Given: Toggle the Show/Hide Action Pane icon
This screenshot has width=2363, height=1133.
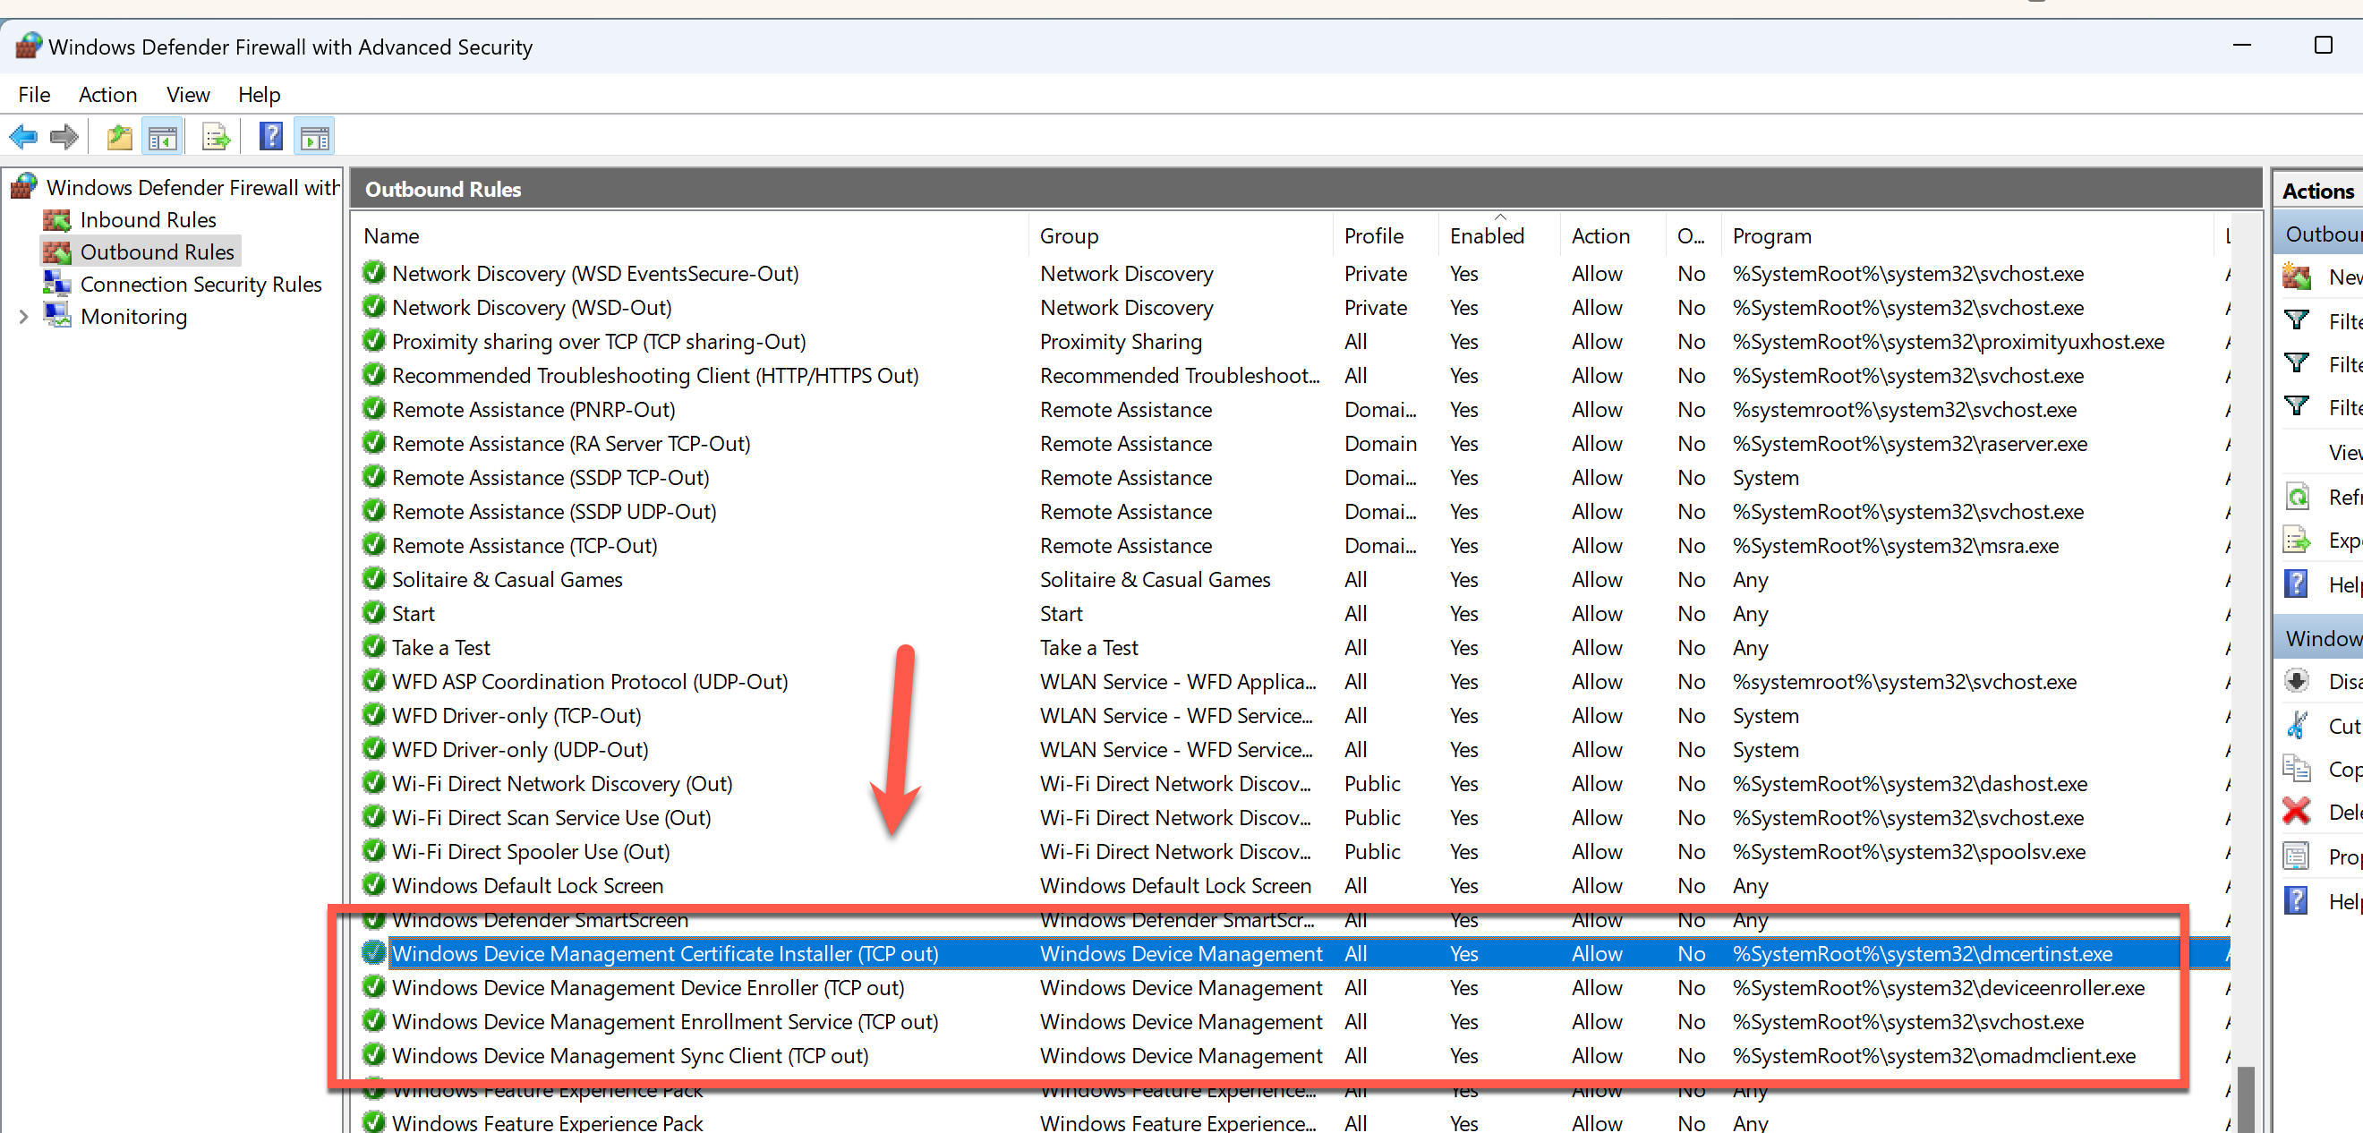Looking at the screenshot, I should coord(315,138).
